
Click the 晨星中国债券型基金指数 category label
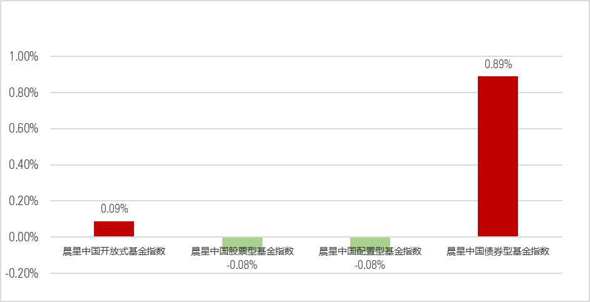(498, 252)
